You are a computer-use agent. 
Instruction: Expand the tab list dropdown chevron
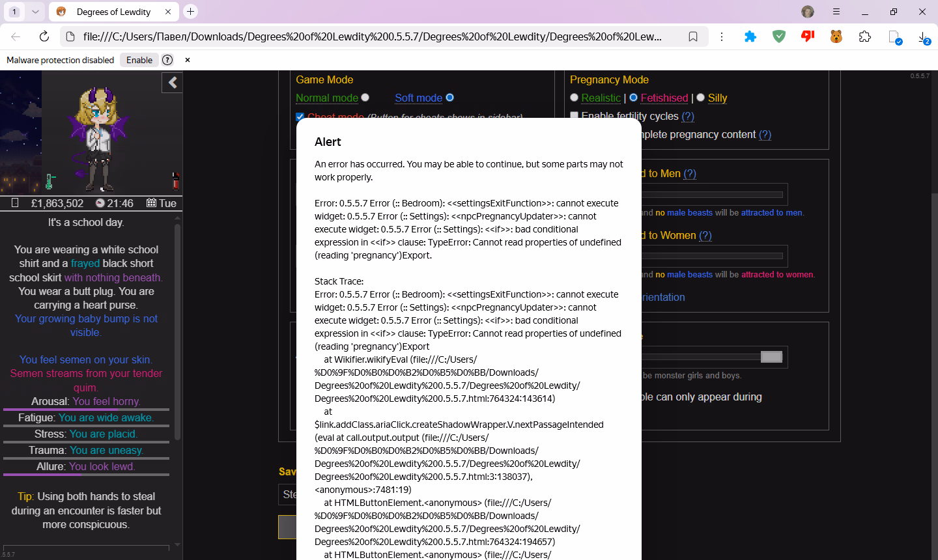[35, 12]
